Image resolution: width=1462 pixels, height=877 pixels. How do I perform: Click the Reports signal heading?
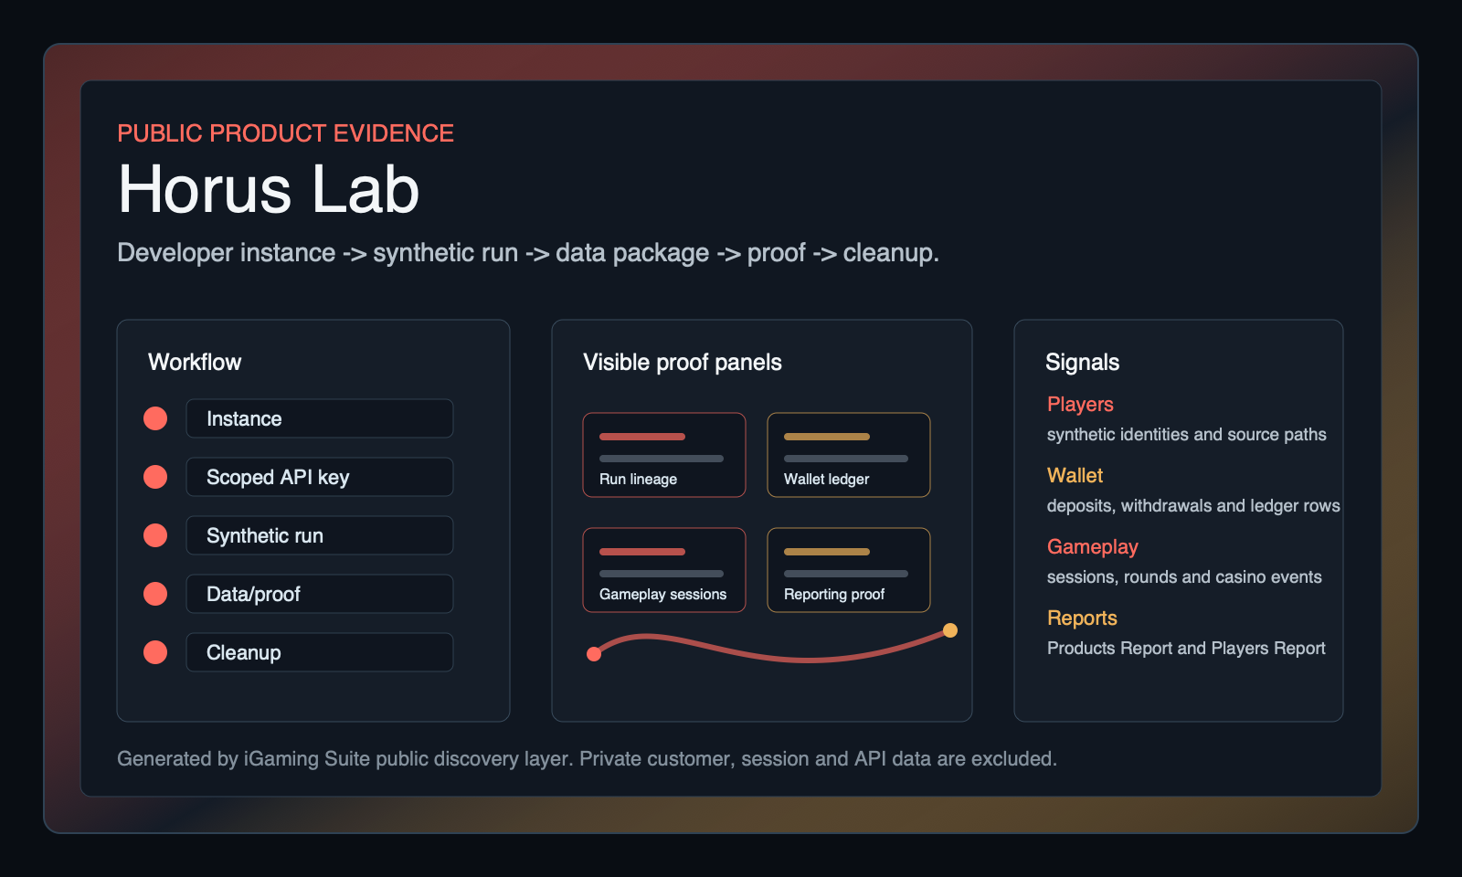pos(1082,618)
